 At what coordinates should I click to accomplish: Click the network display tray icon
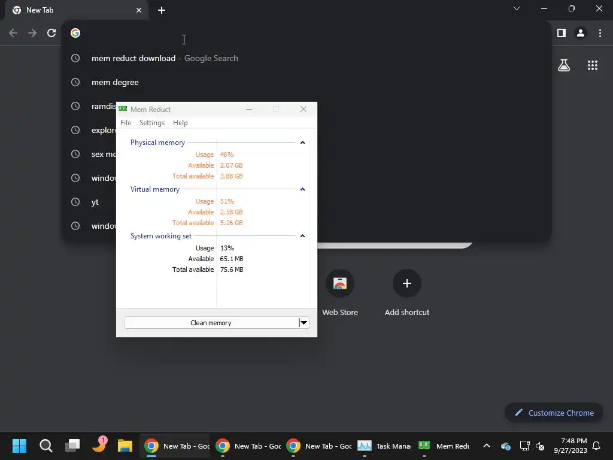pyautogui.click(x=524, y=446)
